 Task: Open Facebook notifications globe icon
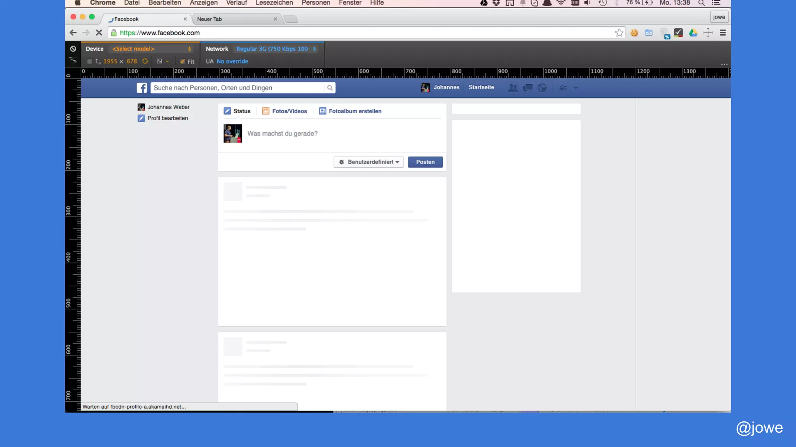click(542, 88)
